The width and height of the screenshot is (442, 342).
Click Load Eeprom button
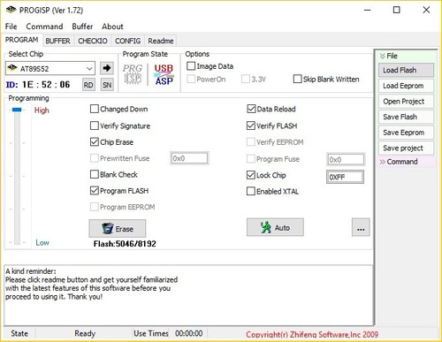pos(406,86)
